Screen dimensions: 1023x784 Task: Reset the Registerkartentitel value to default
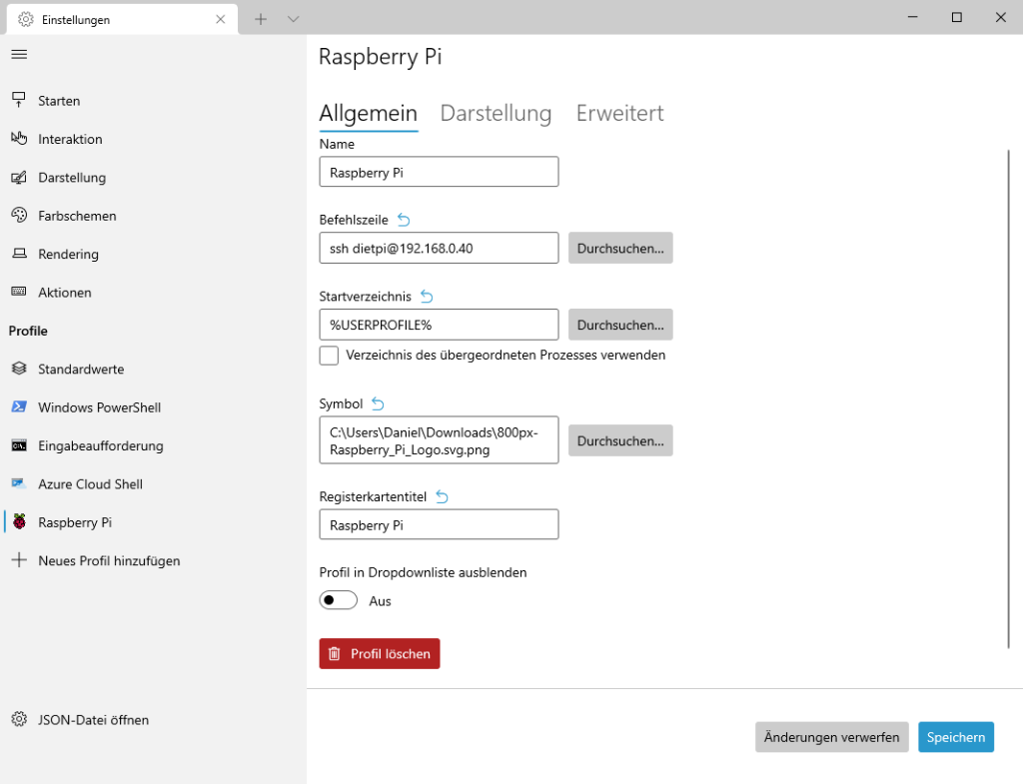pos(442,497)
